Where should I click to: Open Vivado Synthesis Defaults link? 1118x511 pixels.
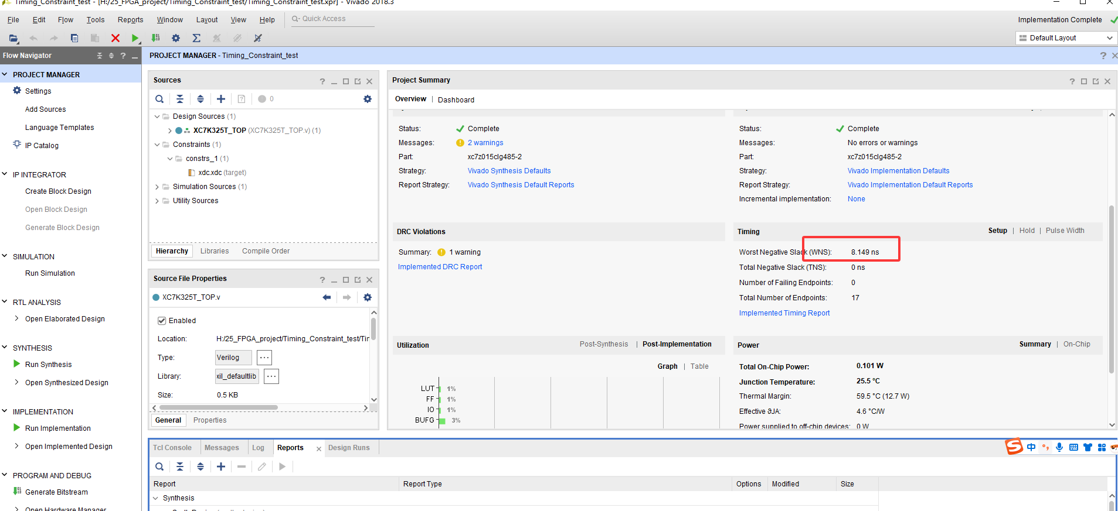509,171
